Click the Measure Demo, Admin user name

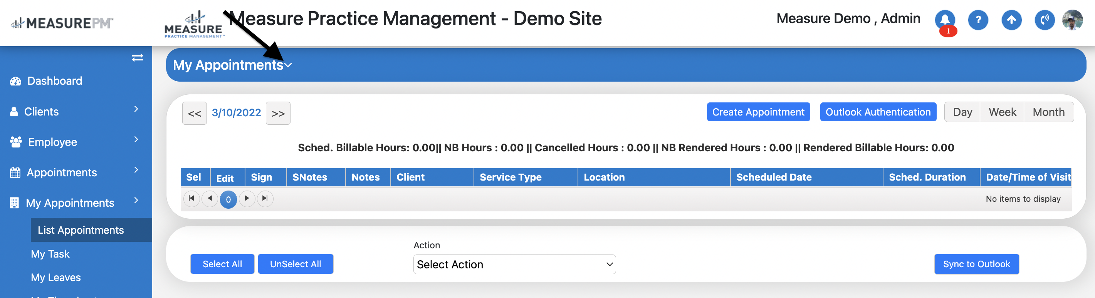coord(848,19)
